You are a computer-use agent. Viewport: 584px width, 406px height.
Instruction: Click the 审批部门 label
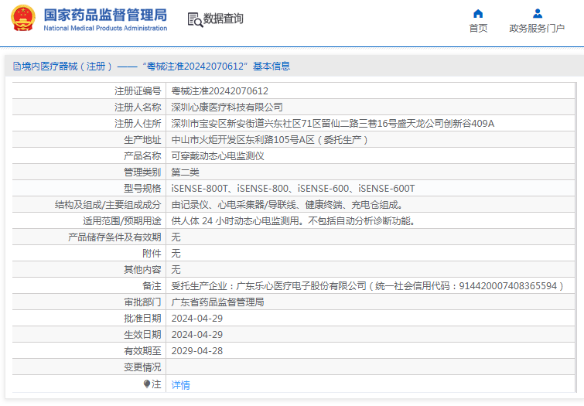coord(142,302)
